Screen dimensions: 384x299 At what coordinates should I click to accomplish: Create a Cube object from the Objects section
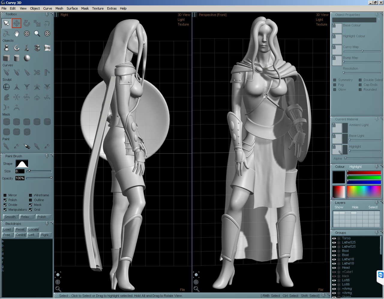click(6, 58)
